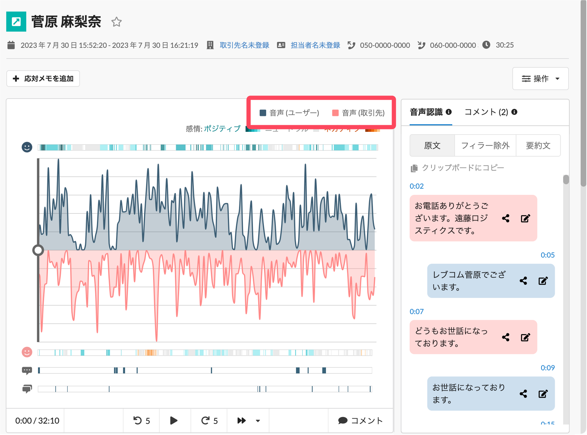Click クリップボードにコピー button

(457, 168)
